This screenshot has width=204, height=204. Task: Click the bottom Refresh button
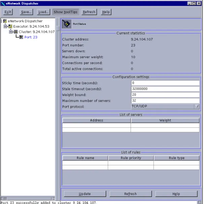[x=131, y=194]
